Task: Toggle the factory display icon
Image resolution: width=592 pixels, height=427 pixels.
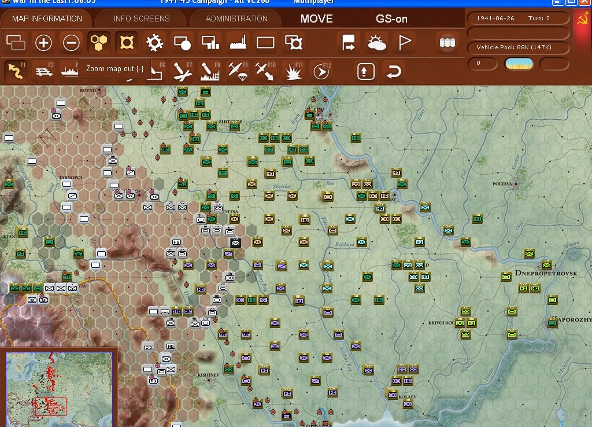Action: pyautogui.click(x=238, y=42)
